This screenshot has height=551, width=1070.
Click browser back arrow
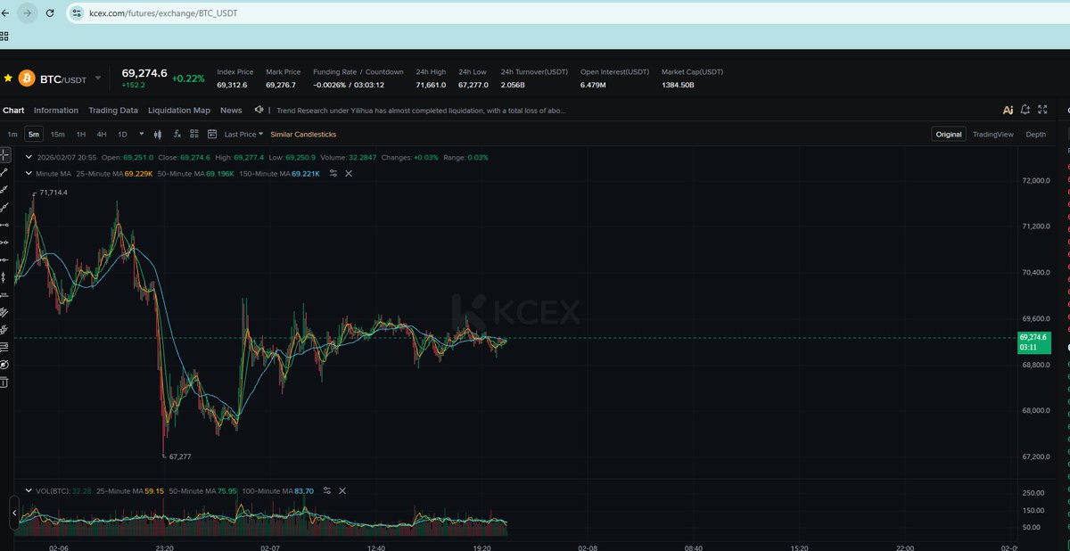click(6, 13)
